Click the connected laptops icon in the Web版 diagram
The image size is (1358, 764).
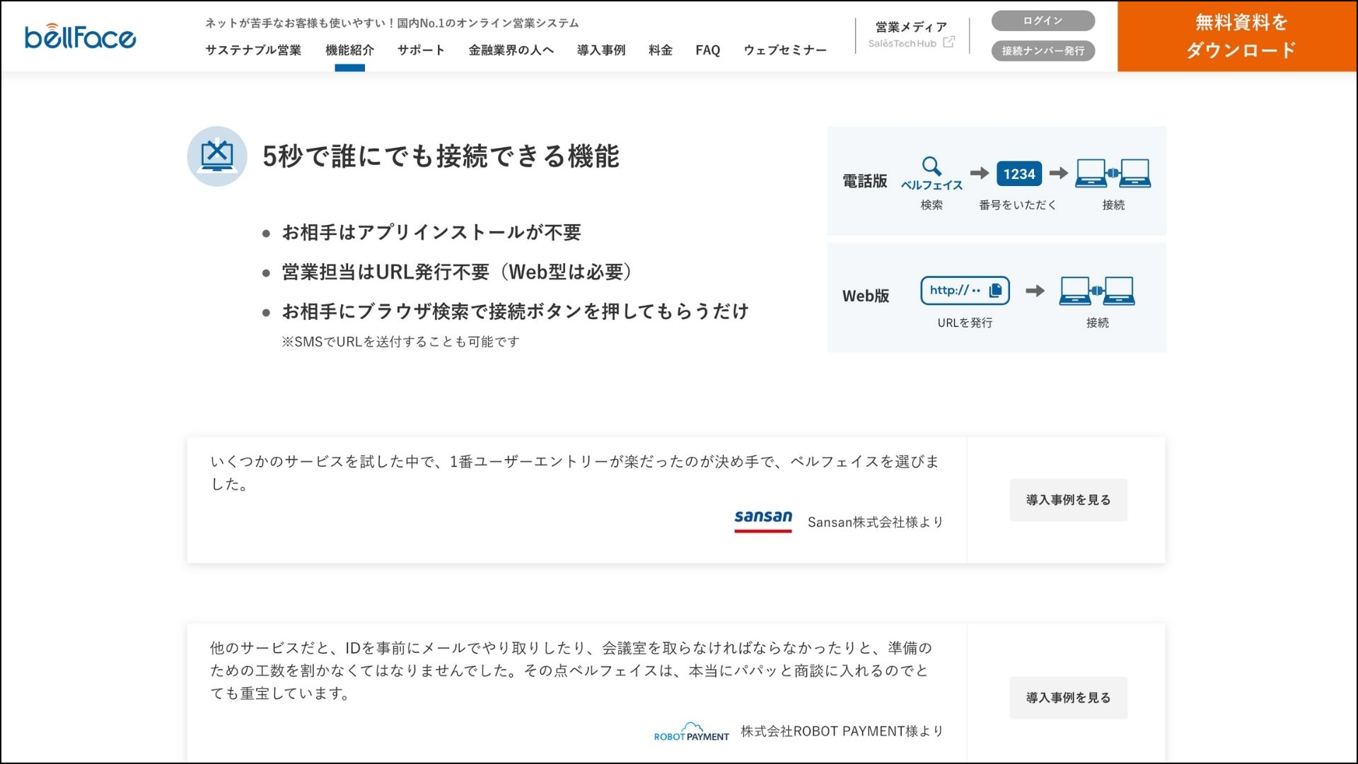(1098, 291)
